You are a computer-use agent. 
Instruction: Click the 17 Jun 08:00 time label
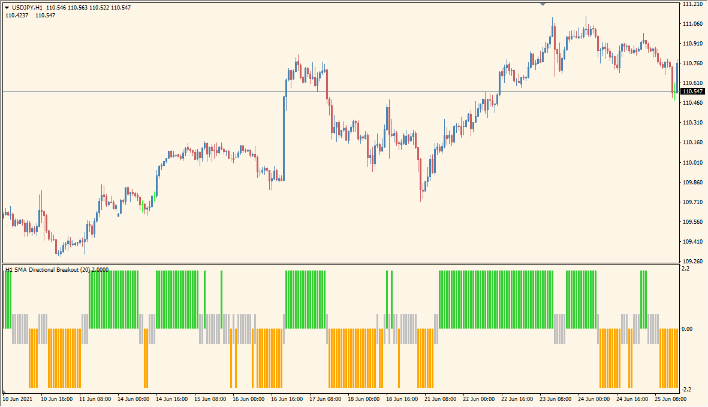[325, 399]
